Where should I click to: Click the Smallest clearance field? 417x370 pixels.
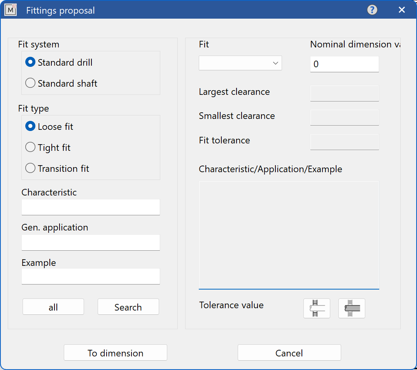click(344, 117)
